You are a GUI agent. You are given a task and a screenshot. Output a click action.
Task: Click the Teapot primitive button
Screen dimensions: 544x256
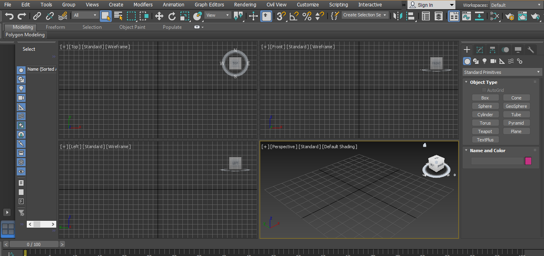(x=485, y=131)
